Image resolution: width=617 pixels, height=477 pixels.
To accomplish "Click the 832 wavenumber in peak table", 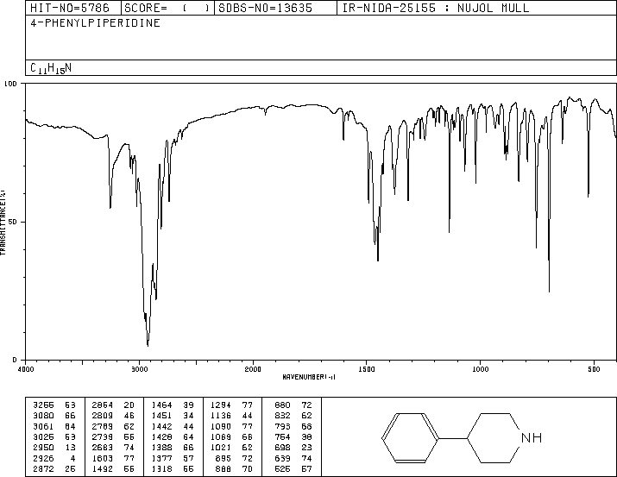I will click(x=282, y=416).
